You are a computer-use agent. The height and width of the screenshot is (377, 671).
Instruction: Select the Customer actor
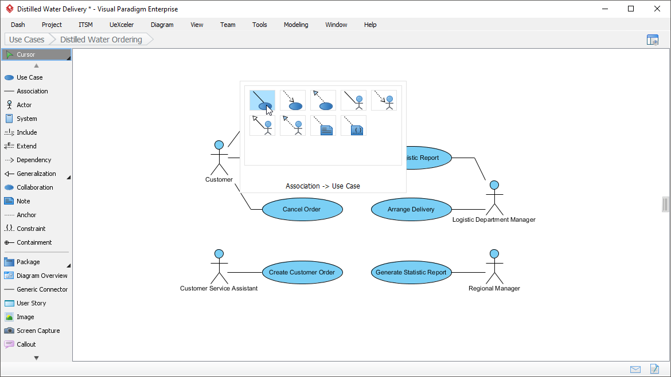(219, 161)
